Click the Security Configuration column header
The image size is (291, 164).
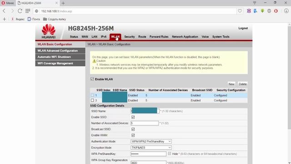pyautogui.click(x=231, y=90)
